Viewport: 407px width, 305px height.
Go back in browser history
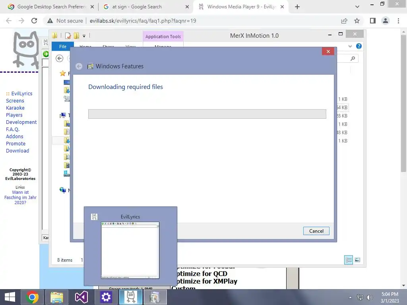(x=9, y=21)
